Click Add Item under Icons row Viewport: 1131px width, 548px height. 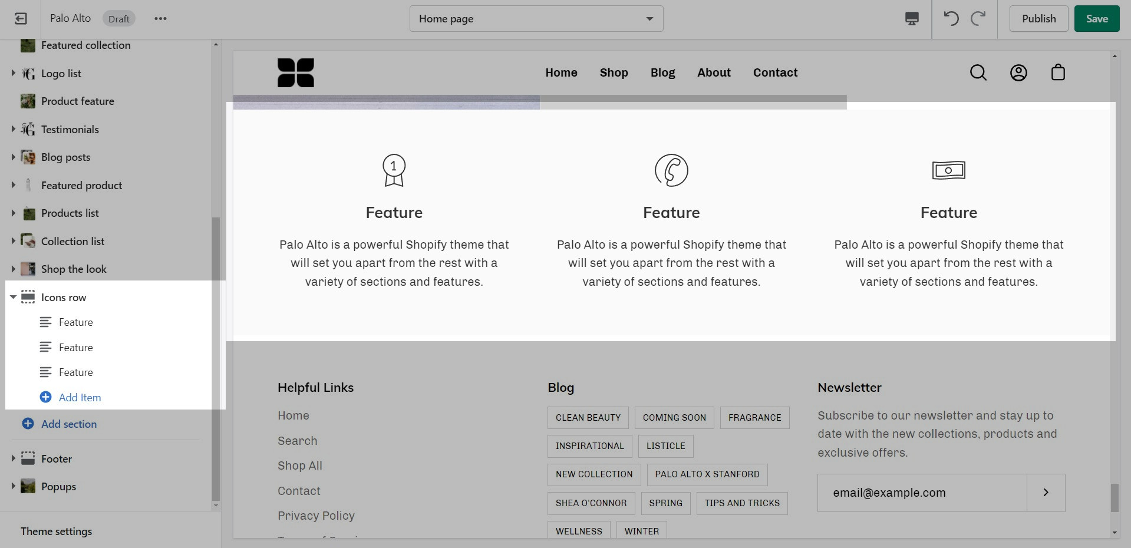(x=80, y=398)
